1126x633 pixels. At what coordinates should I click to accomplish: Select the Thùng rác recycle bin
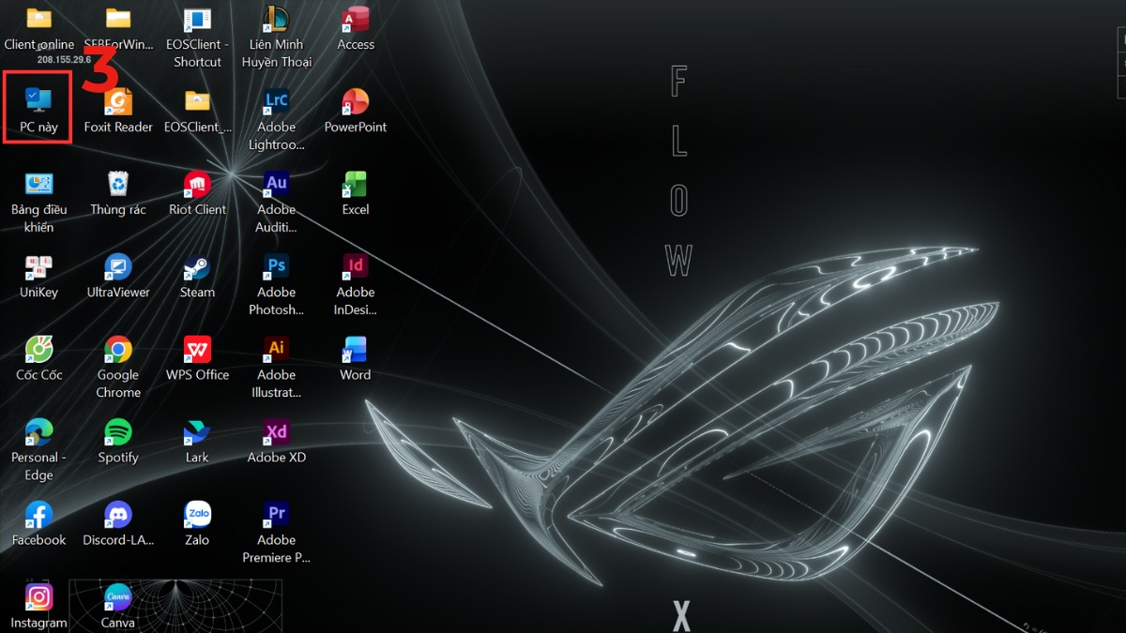118,184
